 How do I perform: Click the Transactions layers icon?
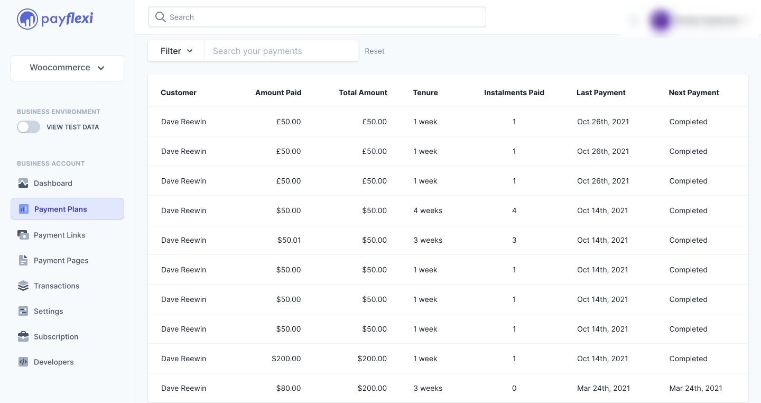[23, 286]
